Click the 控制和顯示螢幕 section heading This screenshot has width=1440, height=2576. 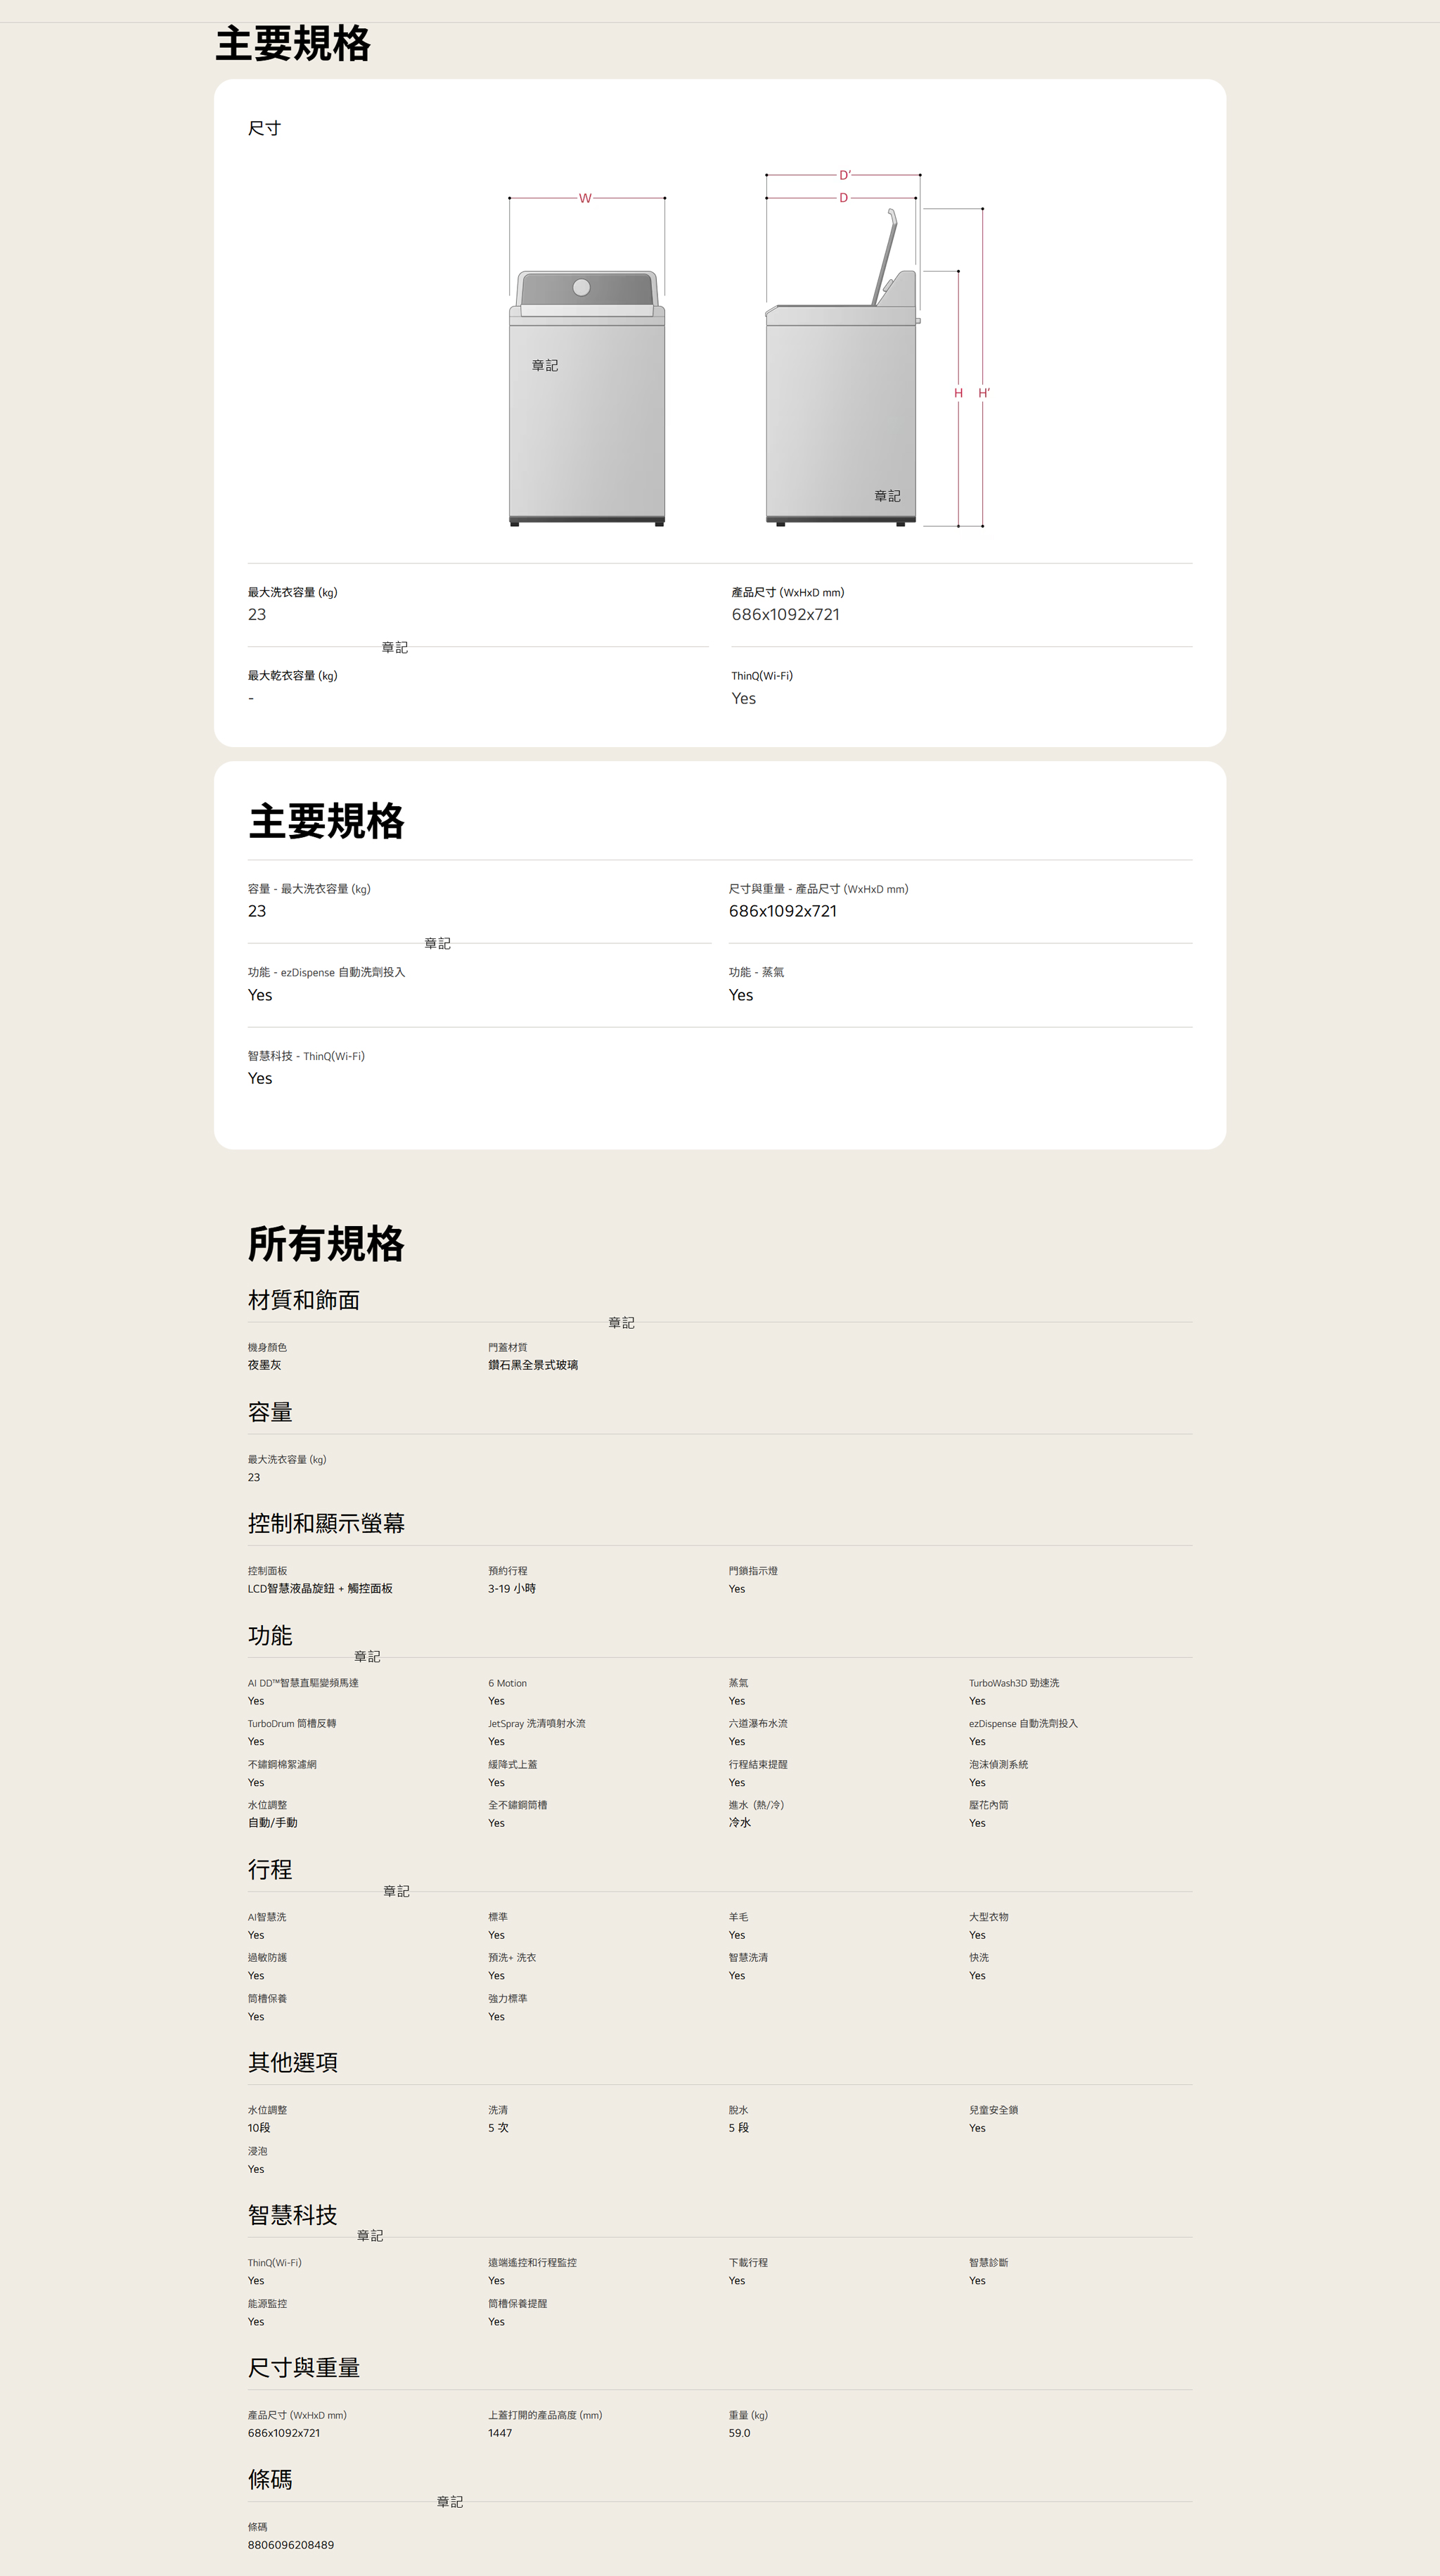[x=326, y=1523]
